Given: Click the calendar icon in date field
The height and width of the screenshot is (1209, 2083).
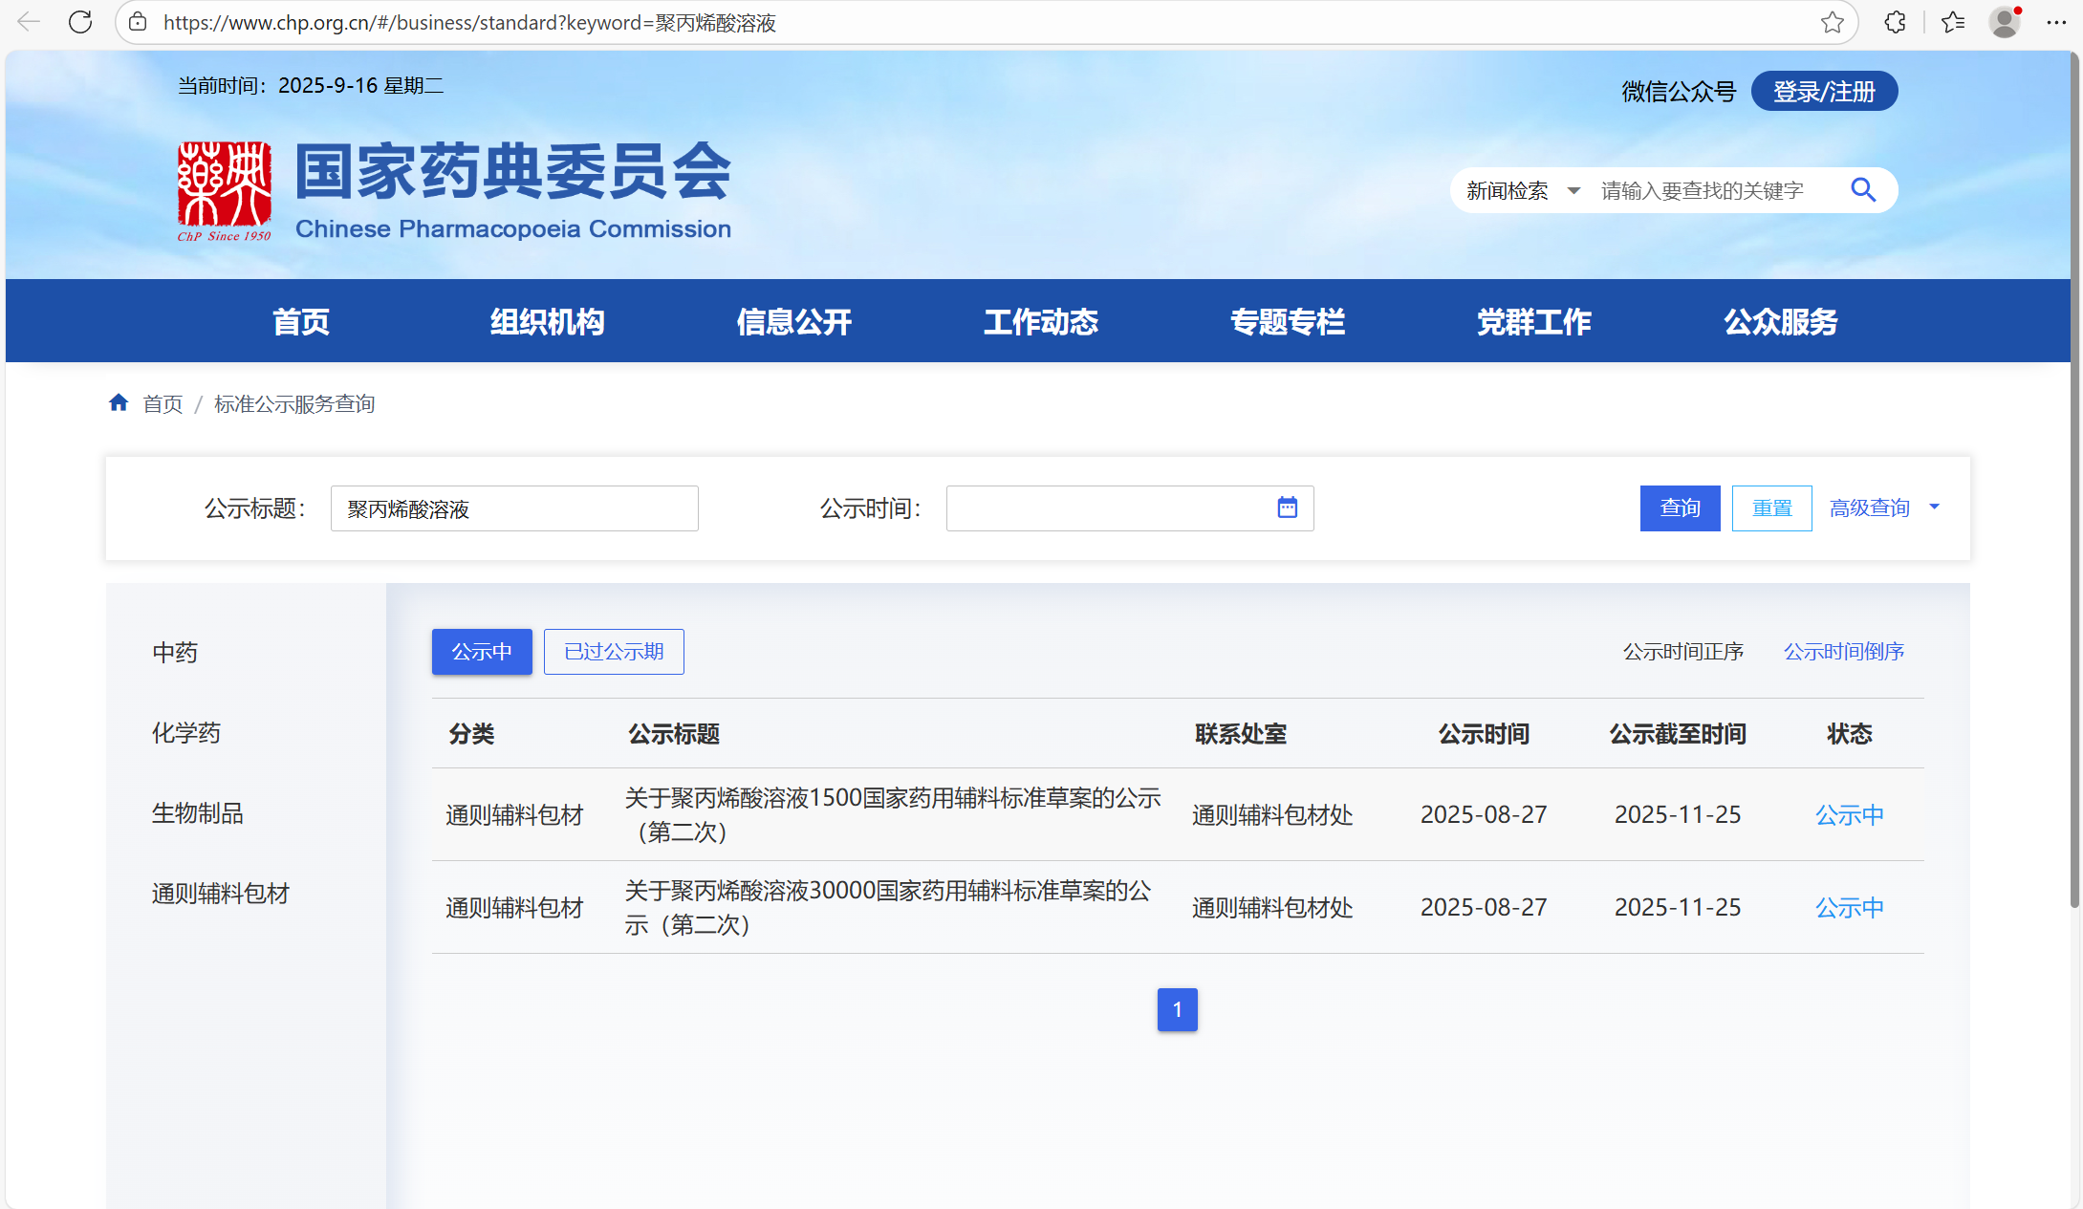Looking at the screenshot, I should click(x=1287, y=507).
